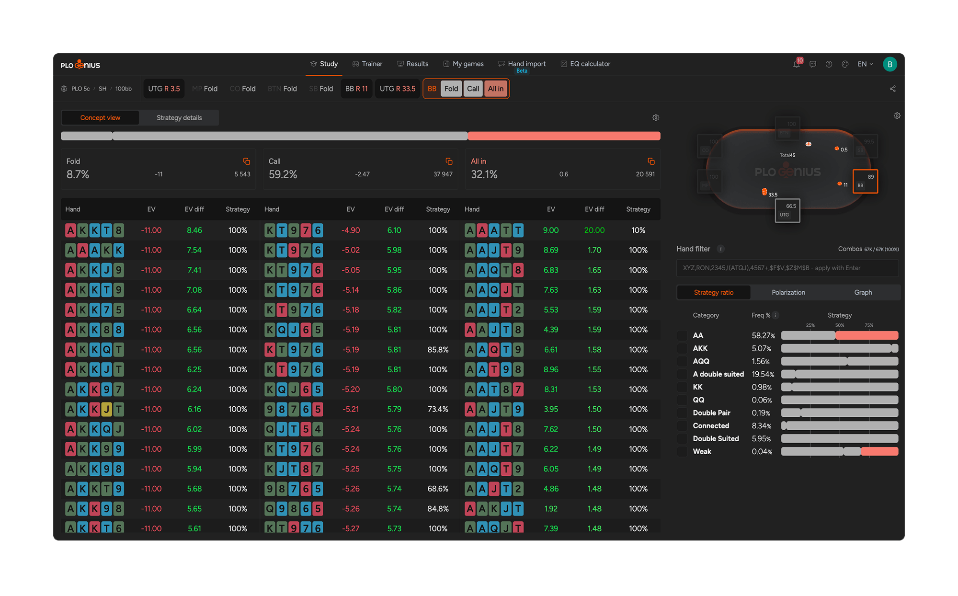The width and height of the screenshot is (958, 596).
Task: Tick the Double Pair category checkbox
Action: tap(683, 413)
